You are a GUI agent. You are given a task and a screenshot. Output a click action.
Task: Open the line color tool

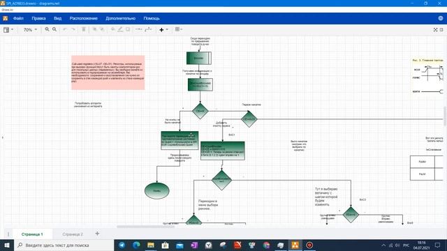coord(120,29)
